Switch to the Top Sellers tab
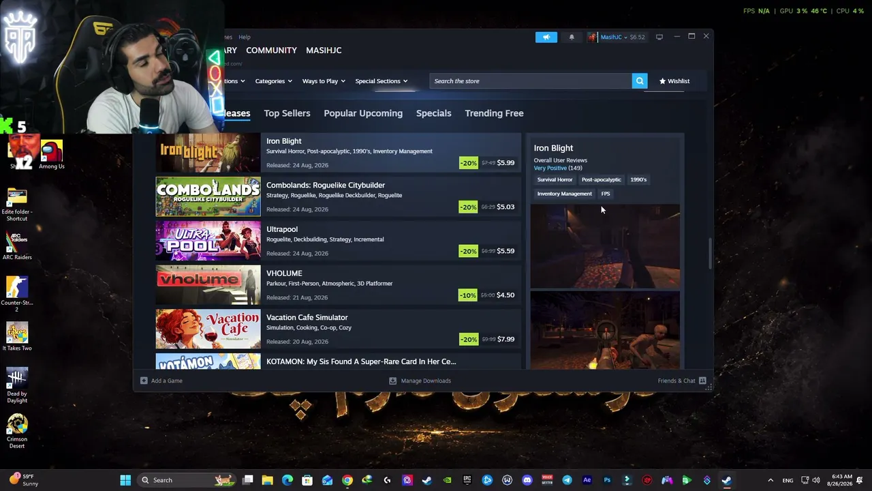Image resolution: width=872 pixels, height=491 pixels. click(287, 113)
